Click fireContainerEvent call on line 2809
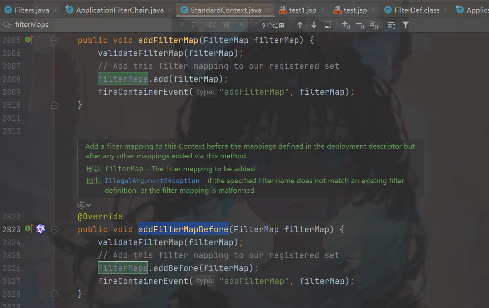Viewport: 489px width, 308px height. 143,92
